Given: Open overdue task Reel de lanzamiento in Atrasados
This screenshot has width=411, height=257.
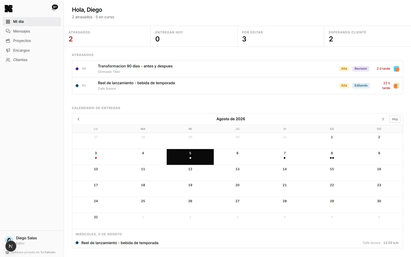Looking at the screenshot, I should (237, 86).
